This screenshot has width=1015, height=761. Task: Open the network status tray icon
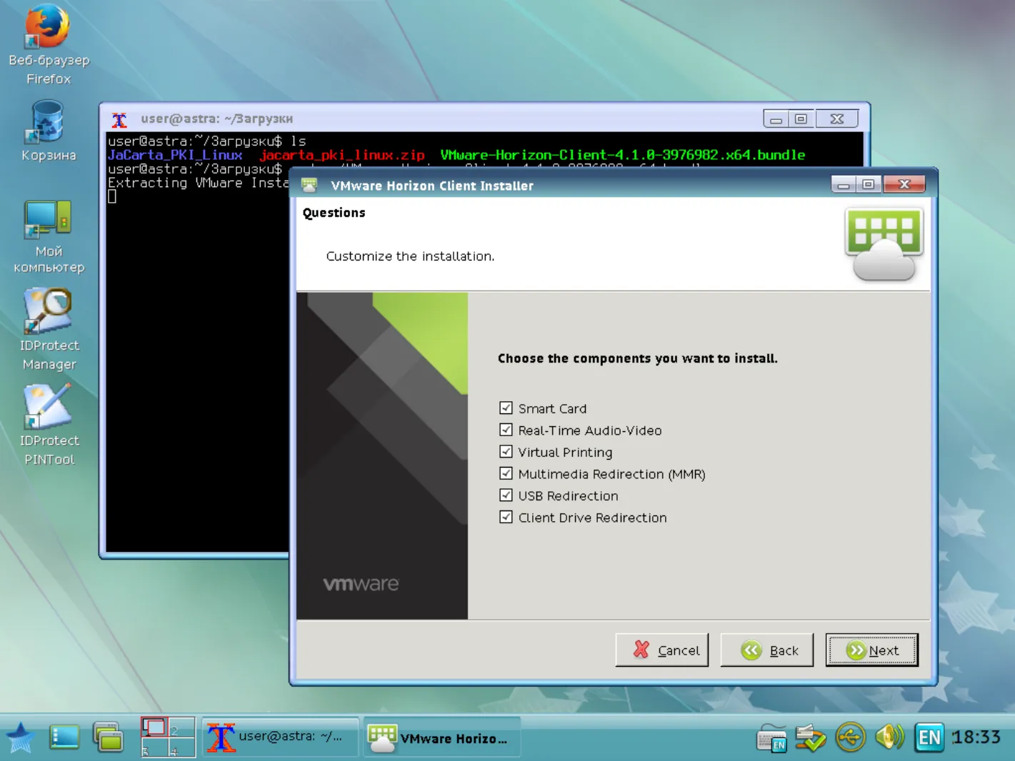(x=811, y=737)
